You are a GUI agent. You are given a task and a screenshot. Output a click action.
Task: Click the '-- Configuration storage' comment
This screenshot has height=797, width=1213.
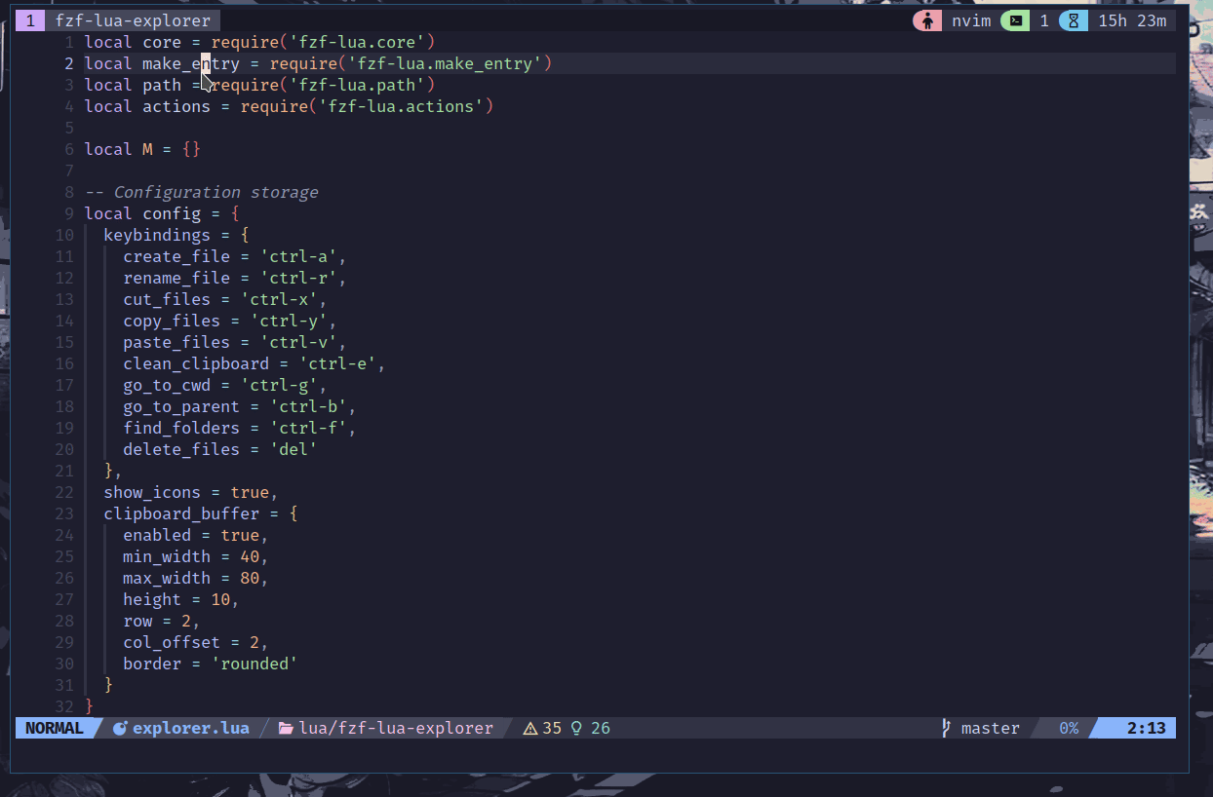201,192
